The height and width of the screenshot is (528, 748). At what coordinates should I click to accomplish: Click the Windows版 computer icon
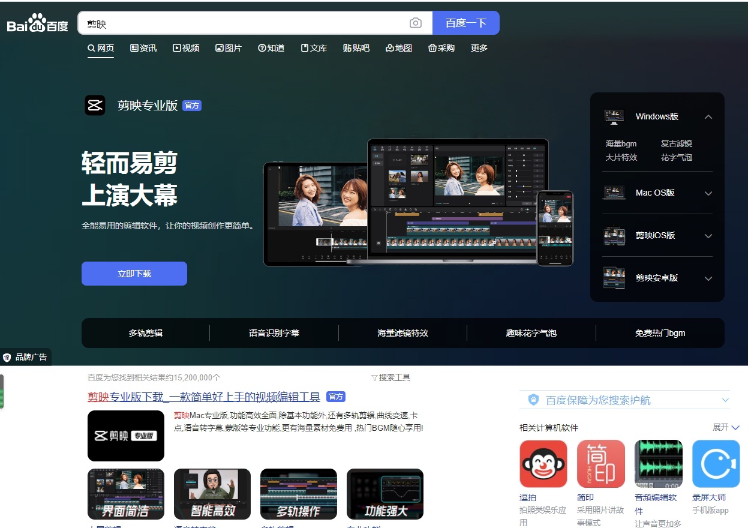[614, 116]
